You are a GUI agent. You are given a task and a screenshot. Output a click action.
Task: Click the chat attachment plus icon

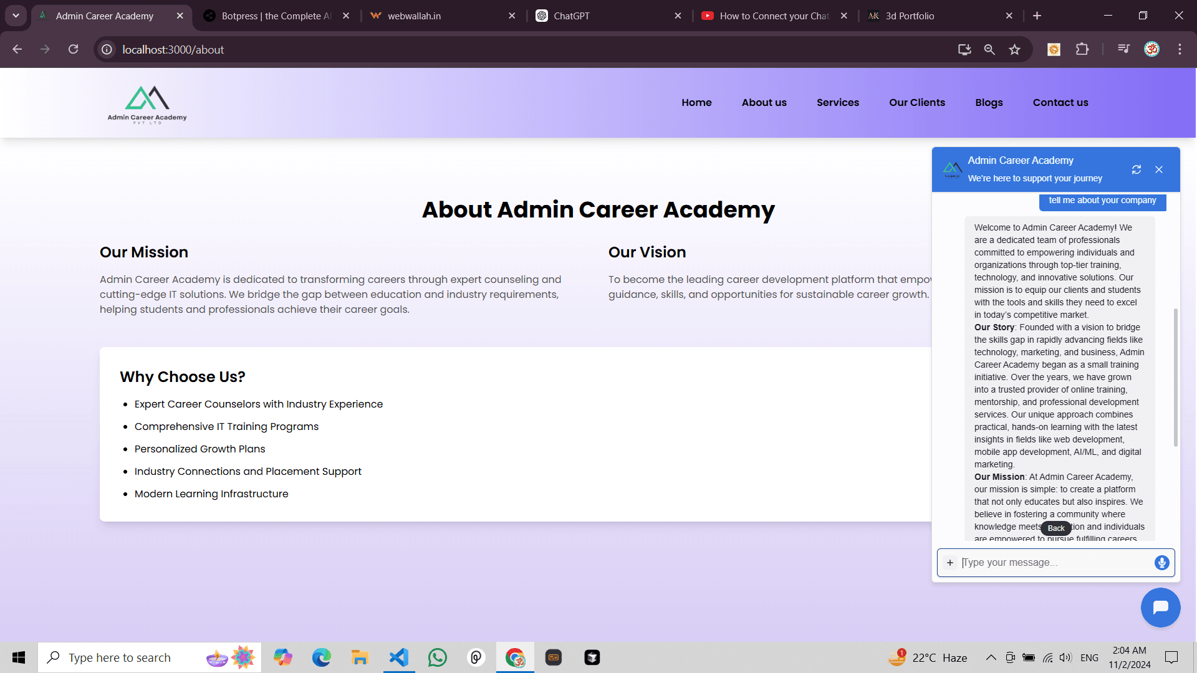pos(949,563)
